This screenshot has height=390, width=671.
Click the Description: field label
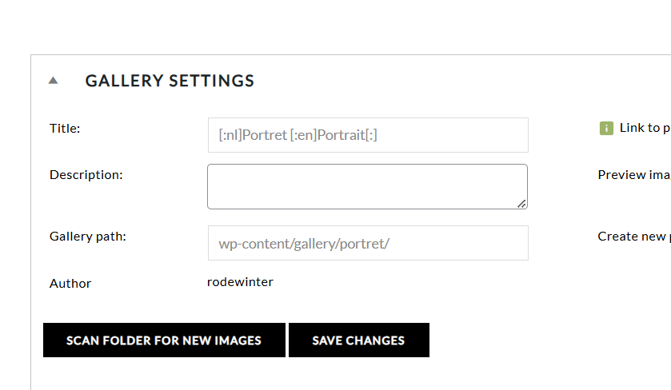tap(86, 175)
